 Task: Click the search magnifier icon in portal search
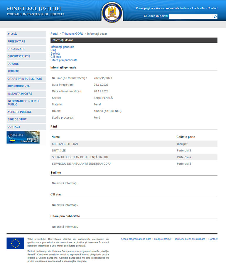215,16
